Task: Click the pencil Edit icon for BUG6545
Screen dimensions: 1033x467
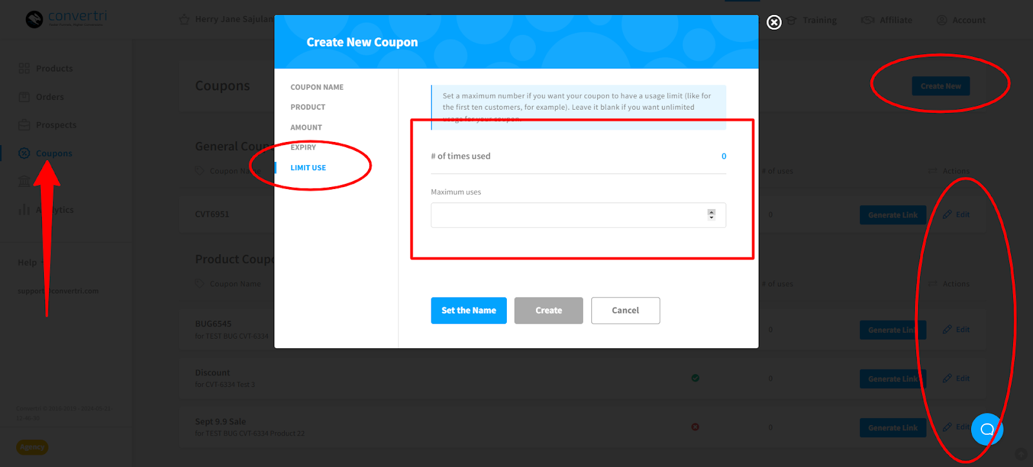Action: tap(947, 330)
